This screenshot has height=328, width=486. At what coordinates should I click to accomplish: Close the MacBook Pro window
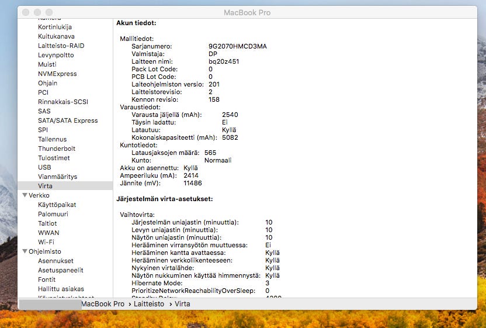click(26, 12)
